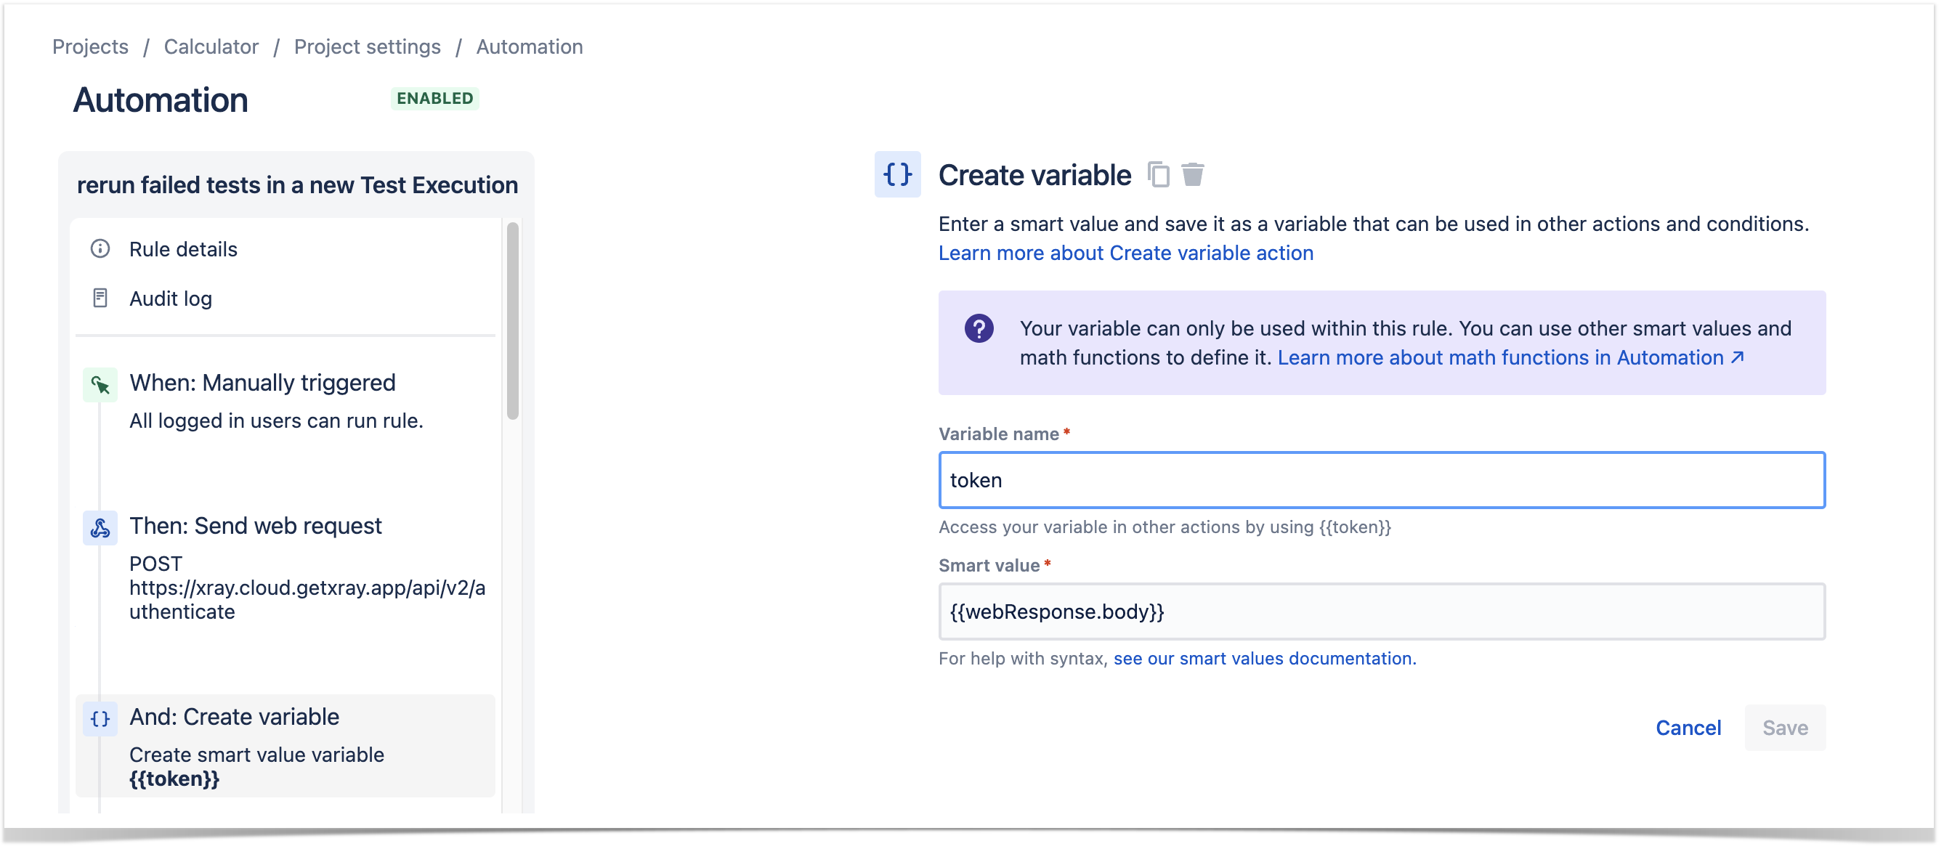Click the hint text containing {{token}}

coord(1165,527)
